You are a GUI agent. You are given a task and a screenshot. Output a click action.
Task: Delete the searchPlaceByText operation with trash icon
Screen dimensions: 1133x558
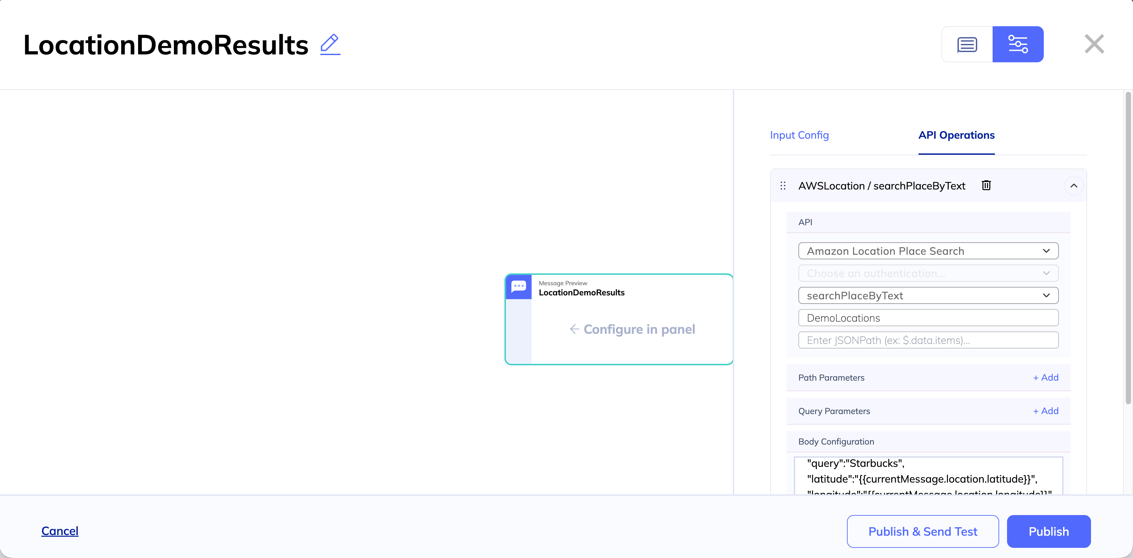986,186
